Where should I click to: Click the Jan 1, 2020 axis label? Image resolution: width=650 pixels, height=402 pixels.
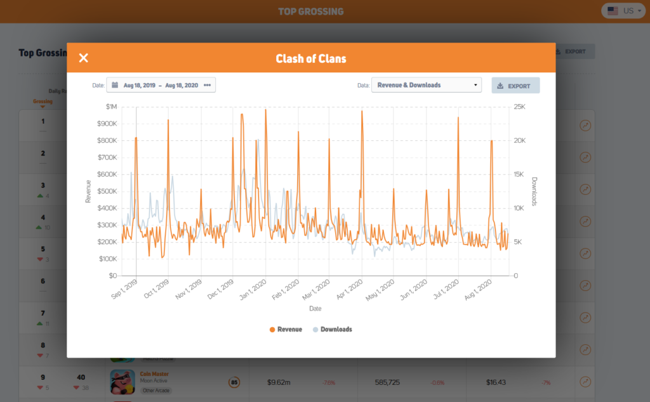[x=253, y=290]
